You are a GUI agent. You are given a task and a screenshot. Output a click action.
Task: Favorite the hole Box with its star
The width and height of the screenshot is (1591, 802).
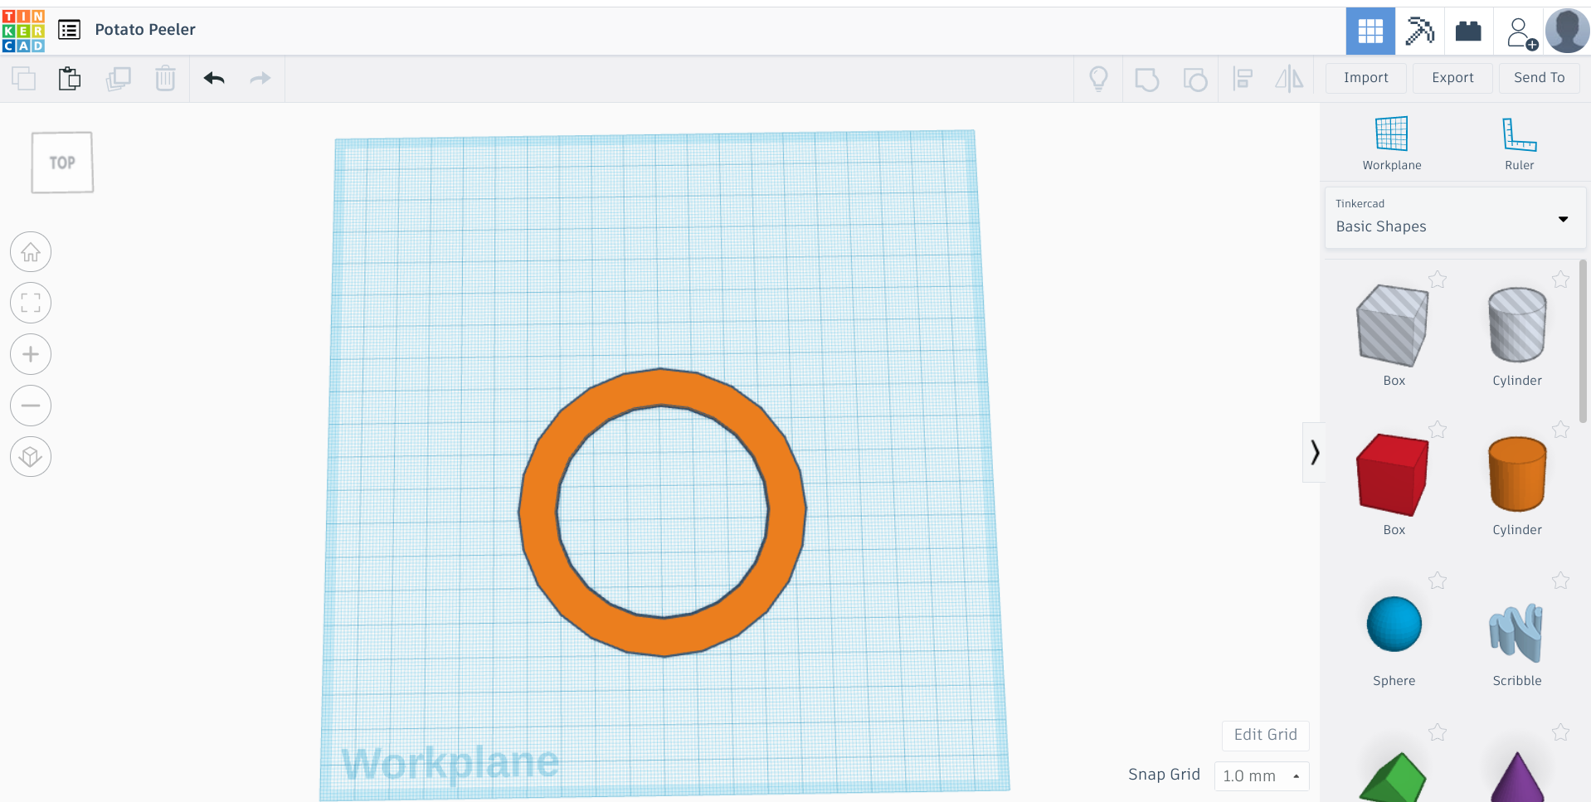click(x=1438, y=279)
